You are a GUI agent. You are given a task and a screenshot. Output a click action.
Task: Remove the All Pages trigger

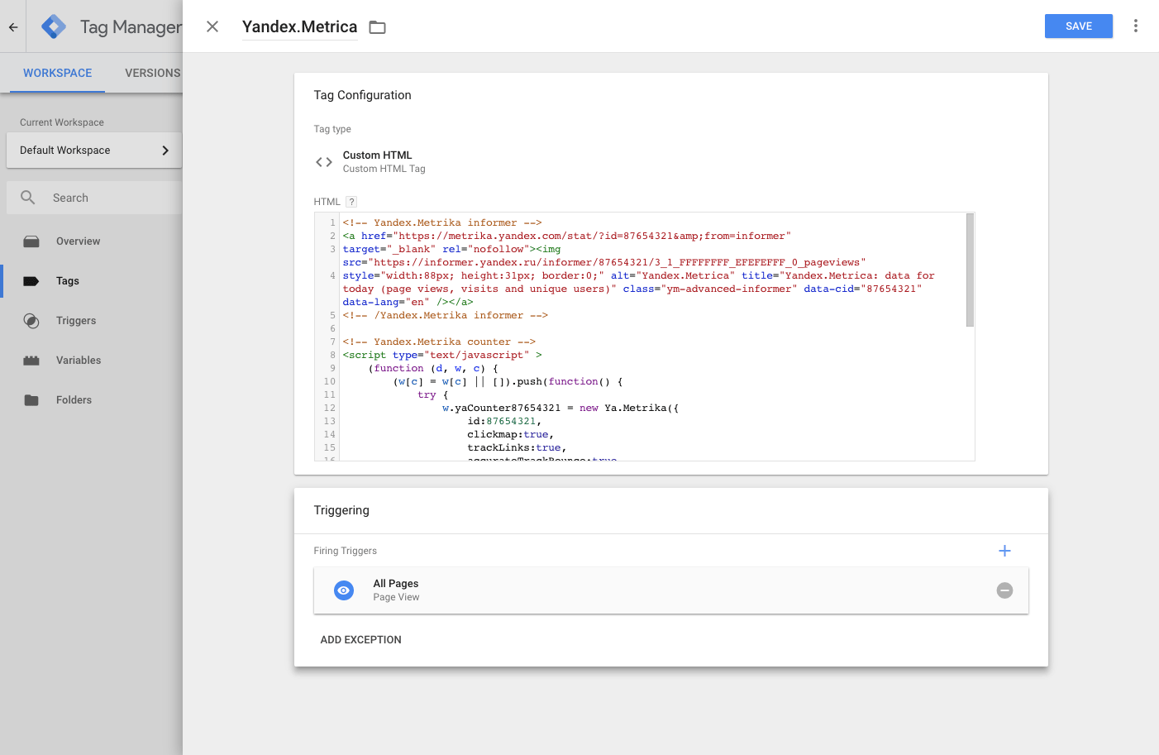pos(1004,590)
